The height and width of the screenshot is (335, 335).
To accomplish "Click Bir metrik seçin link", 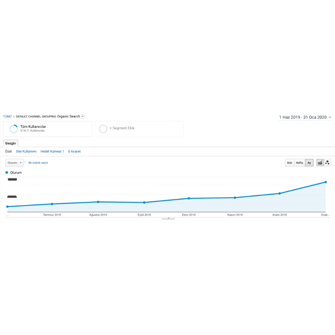I will tap(38, 163).
